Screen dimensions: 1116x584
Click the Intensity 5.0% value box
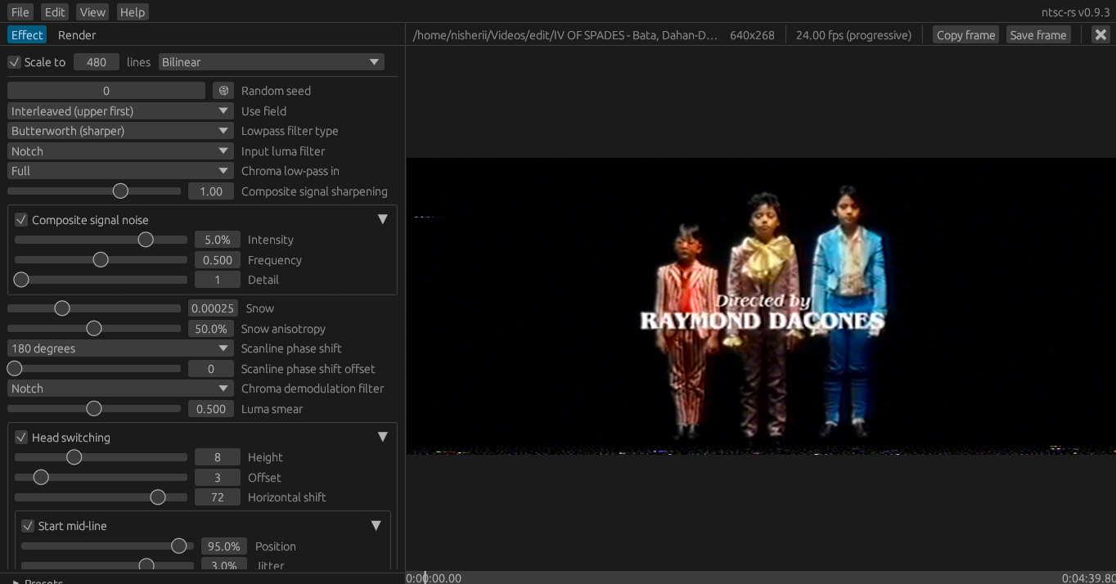(x=218, y=240)
